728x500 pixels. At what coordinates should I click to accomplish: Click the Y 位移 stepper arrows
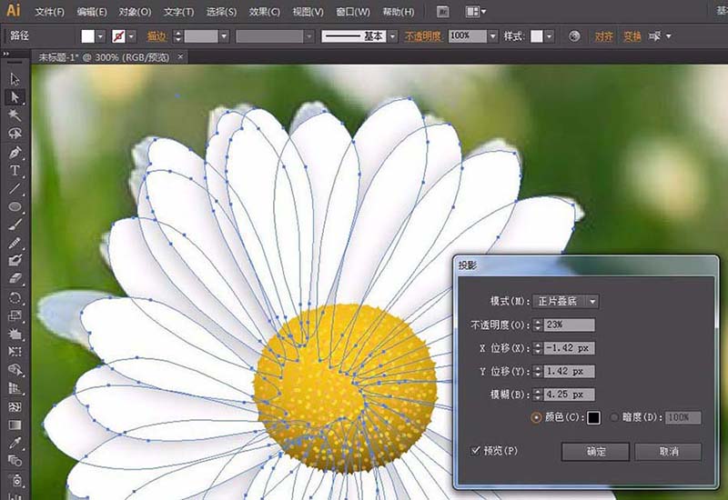point(538,371)
